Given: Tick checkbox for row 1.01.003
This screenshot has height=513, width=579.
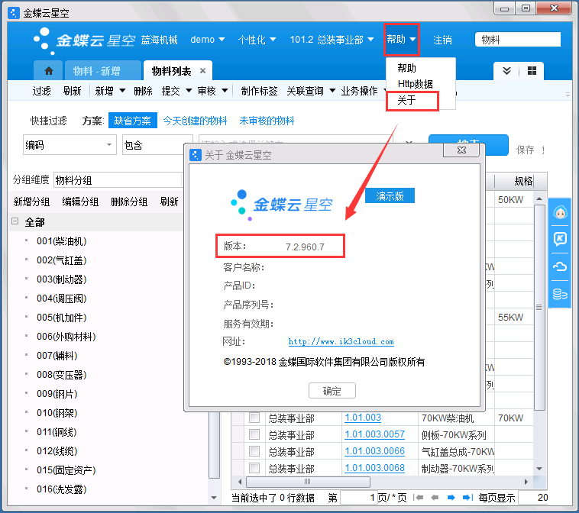Looking at the screenshot, I should click(254, 418).
